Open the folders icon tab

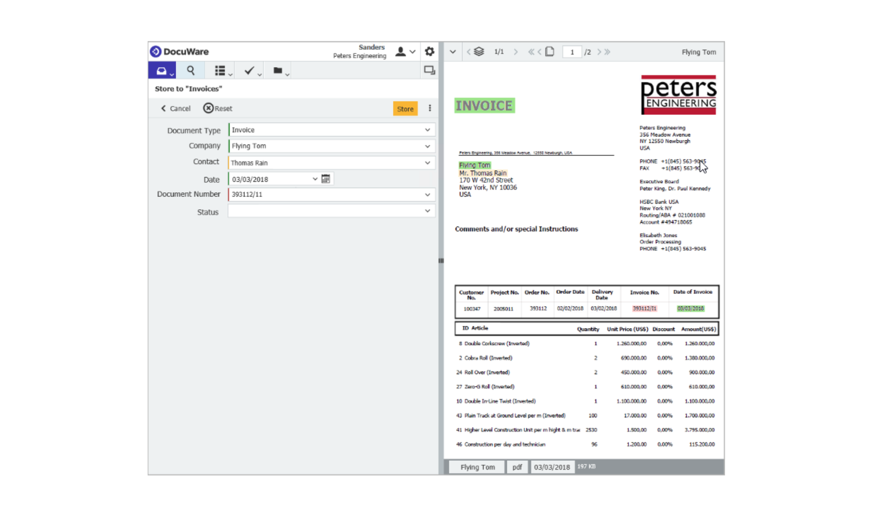point(278,71)
